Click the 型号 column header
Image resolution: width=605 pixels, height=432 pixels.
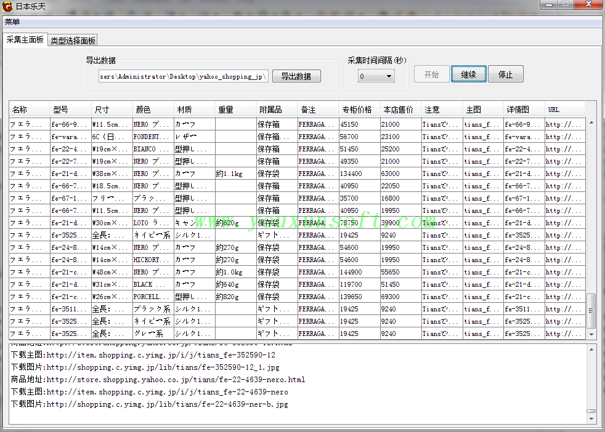tap(71, 110)
